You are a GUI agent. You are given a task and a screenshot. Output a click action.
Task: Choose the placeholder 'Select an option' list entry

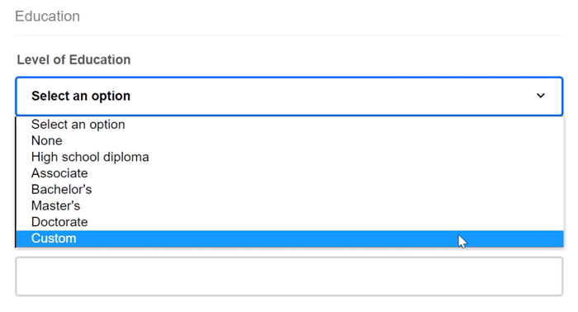290,125
